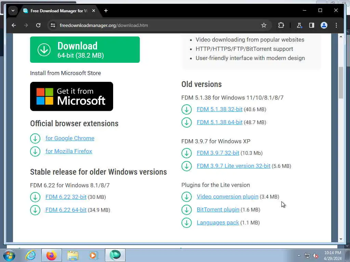Viewport: 350px width, 262px height.
Task: Open Windows Explorer folder in taskbar
Action: pos(73,255)
